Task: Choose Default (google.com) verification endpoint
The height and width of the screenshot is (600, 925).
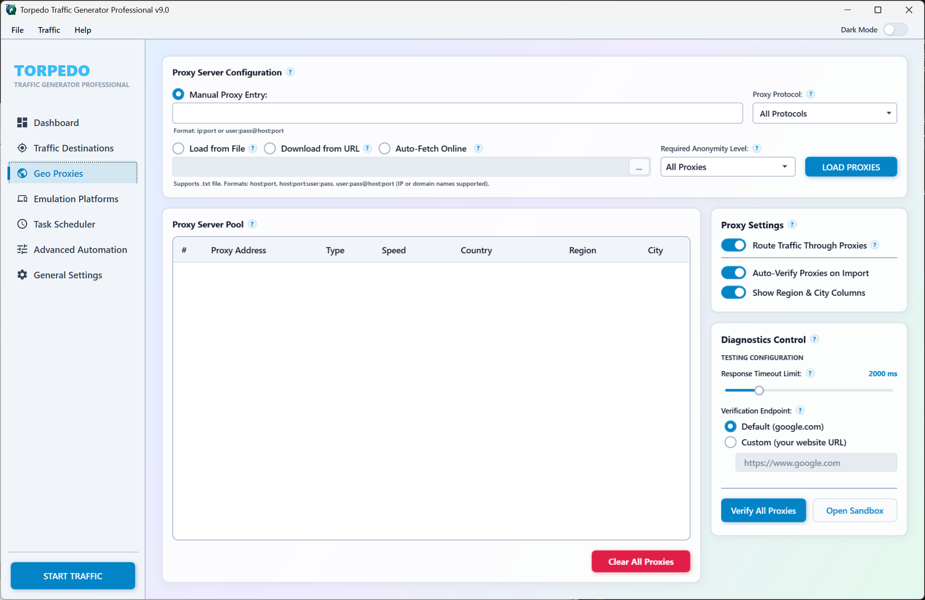Action: (x=730, y=426)
